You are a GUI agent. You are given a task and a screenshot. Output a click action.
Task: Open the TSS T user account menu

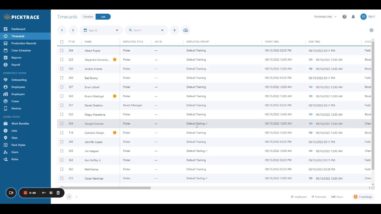(x=367, y=17)
